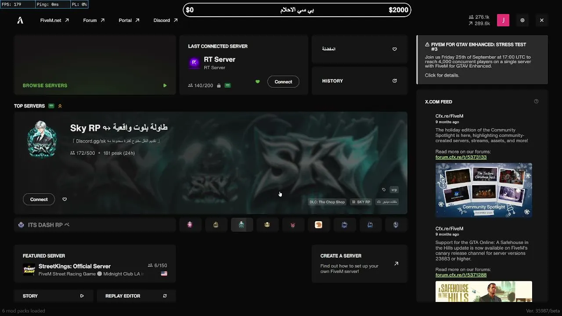Click the play arrow beside Browse Servers

165,86
